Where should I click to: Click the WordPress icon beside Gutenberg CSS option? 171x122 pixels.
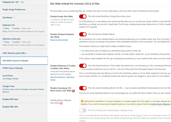74,91
